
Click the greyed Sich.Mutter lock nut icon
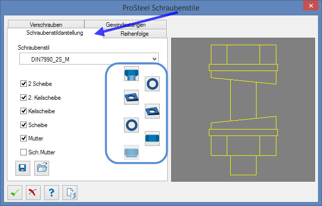131,152
